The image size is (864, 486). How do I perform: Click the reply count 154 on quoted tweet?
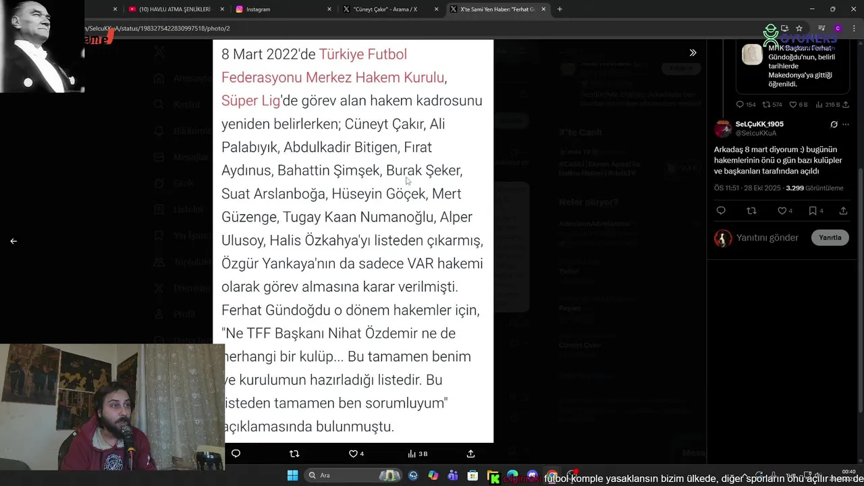pyautogui.click(x=746, y=105)
